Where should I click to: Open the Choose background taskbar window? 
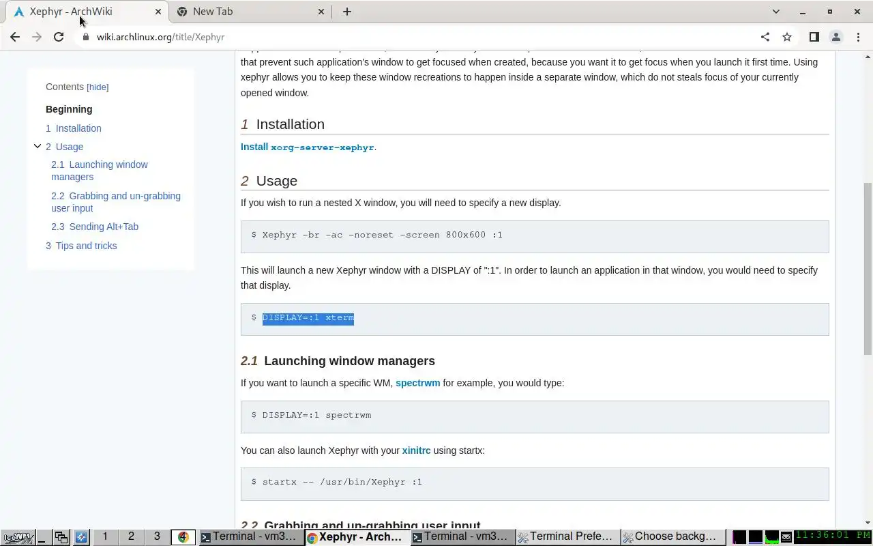(x=672, y=537)
